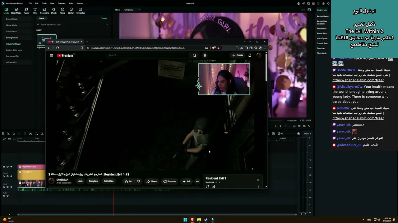Open the Brave browser taskbar icon
The width and height of the screenshot is (398, 223).
tap(192, 220)
